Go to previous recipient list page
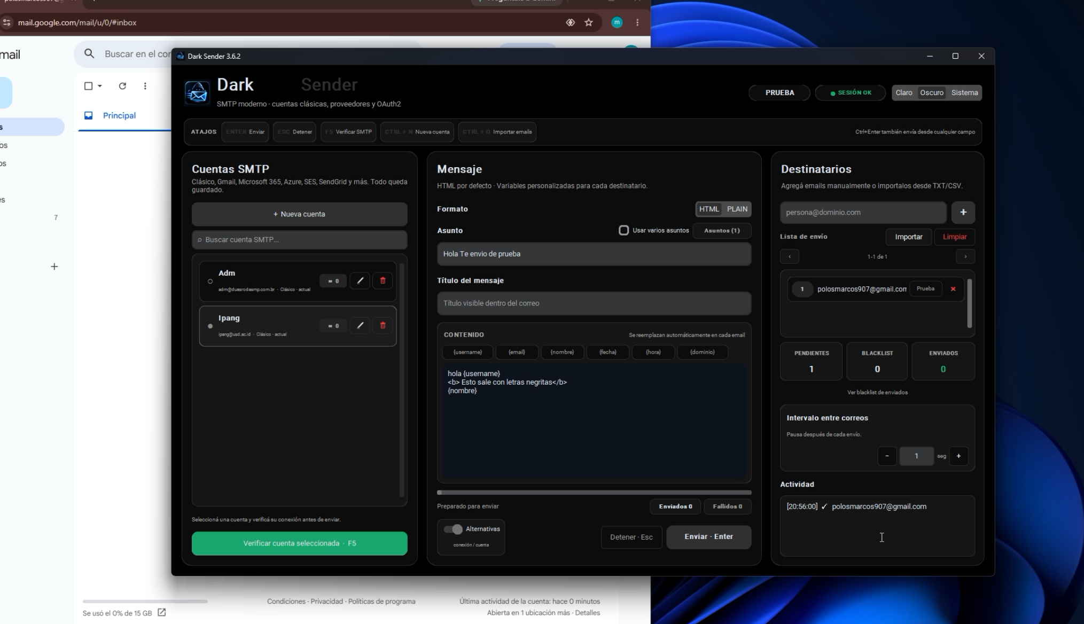Screen dimensions: 1084x624 790,256
